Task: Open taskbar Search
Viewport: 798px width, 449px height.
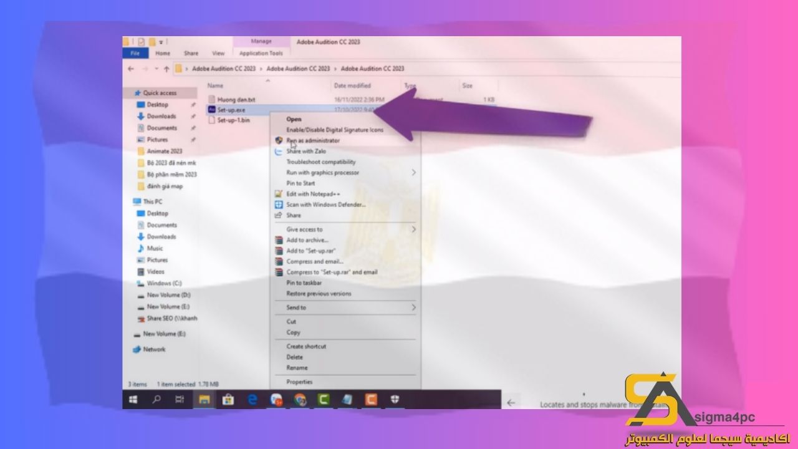Action: (x=156, y=400)
